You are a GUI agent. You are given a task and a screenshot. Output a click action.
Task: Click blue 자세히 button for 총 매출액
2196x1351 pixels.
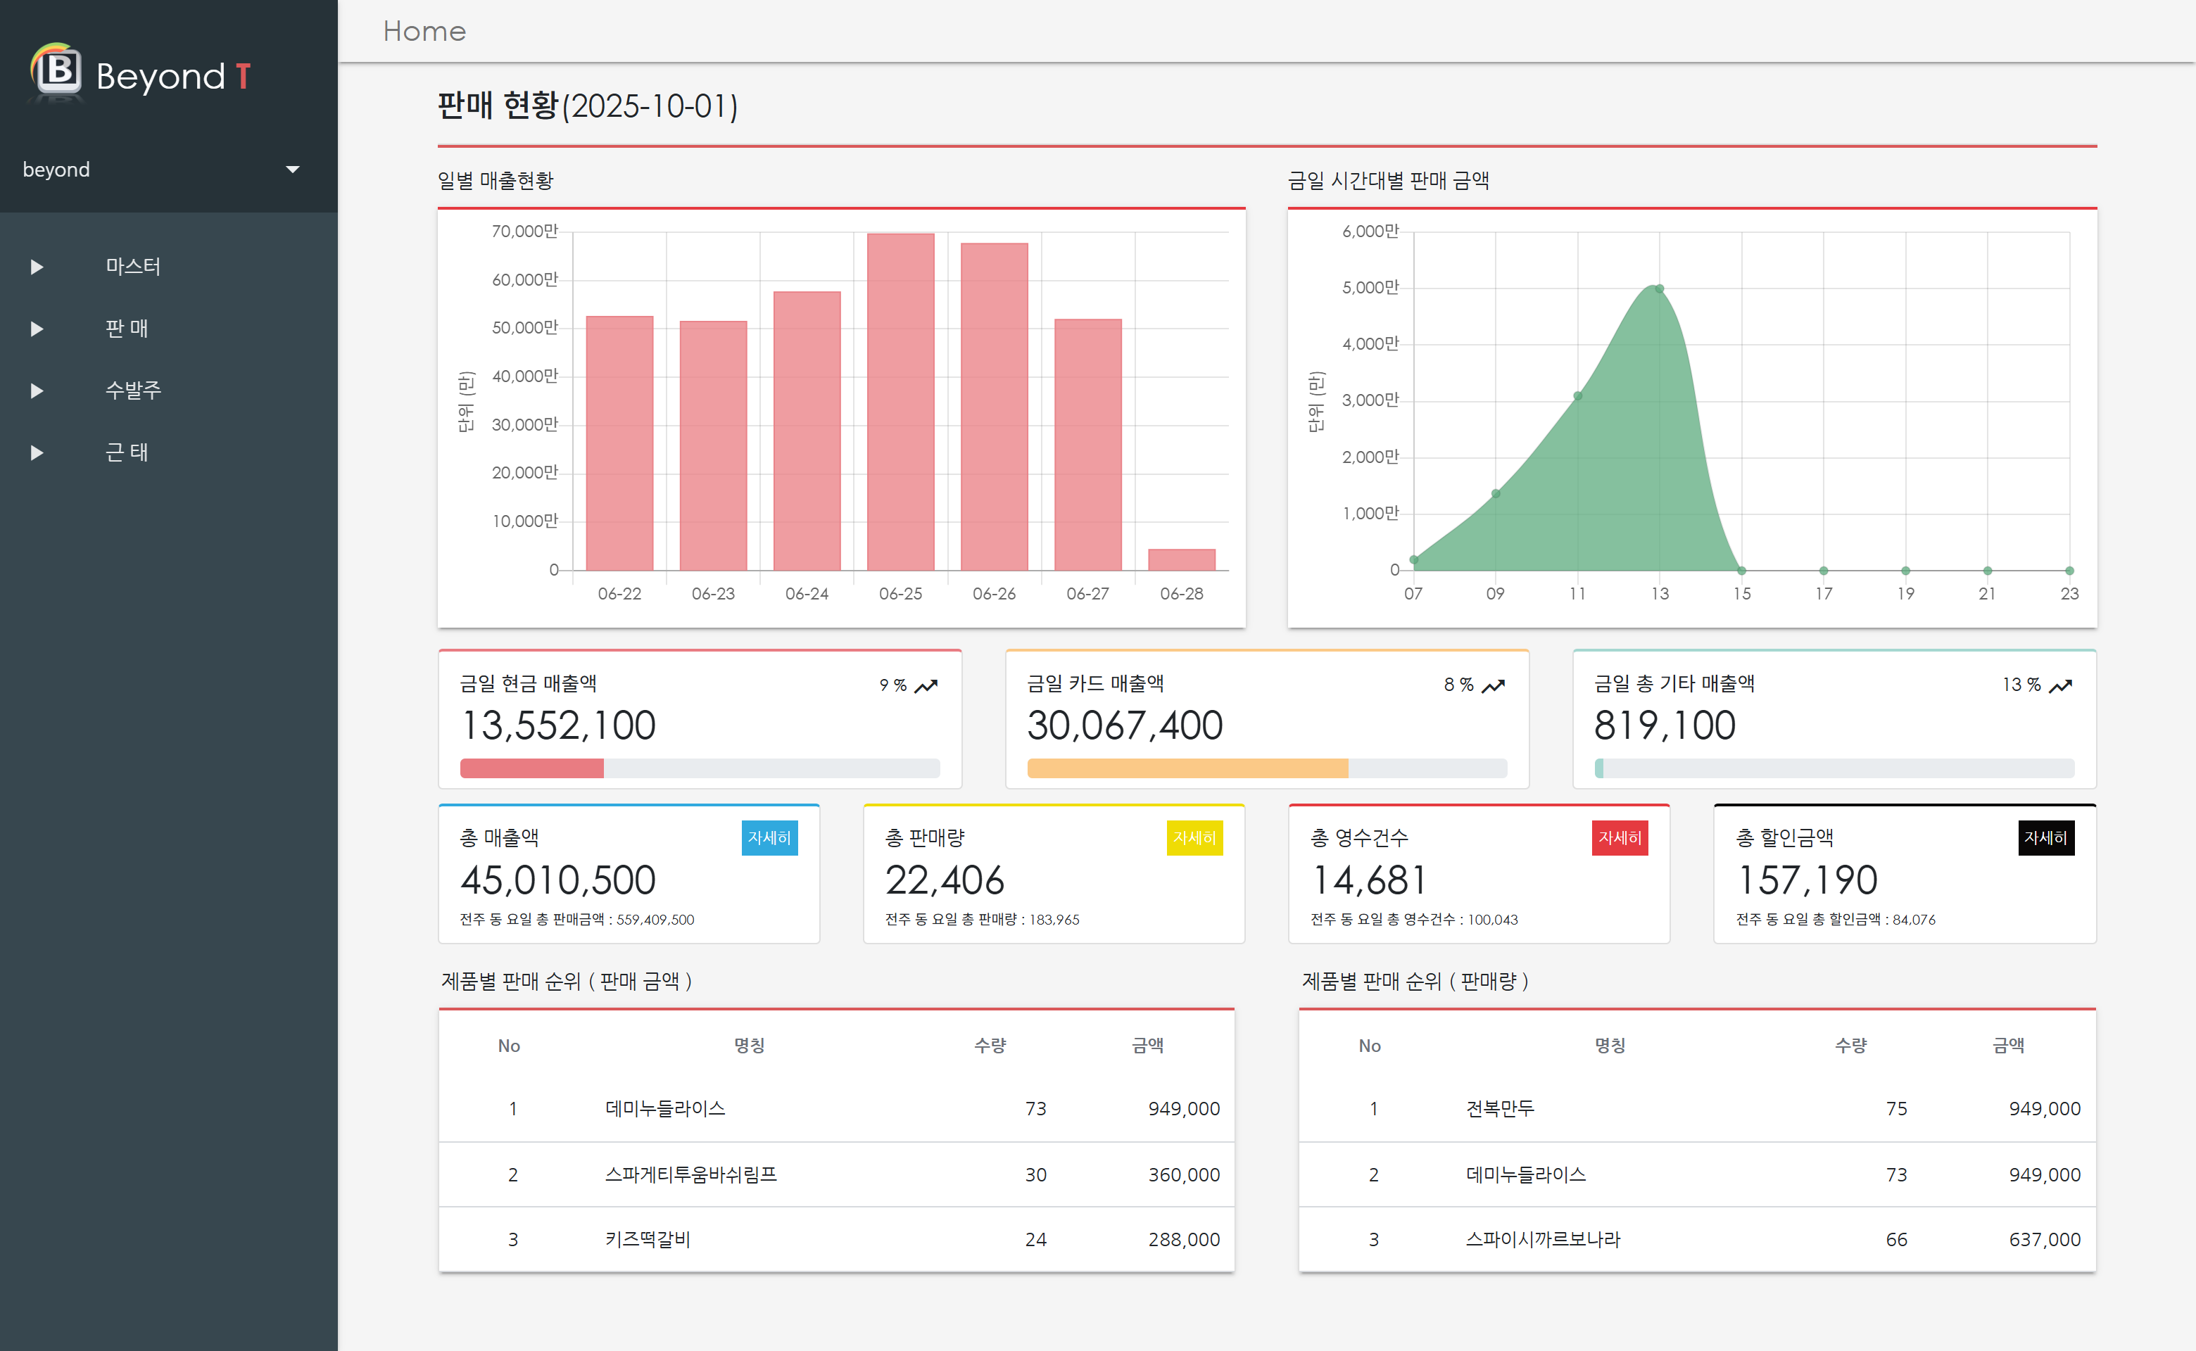click(x=769, y=838)
